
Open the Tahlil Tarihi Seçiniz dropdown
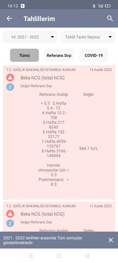coord(88,37)
